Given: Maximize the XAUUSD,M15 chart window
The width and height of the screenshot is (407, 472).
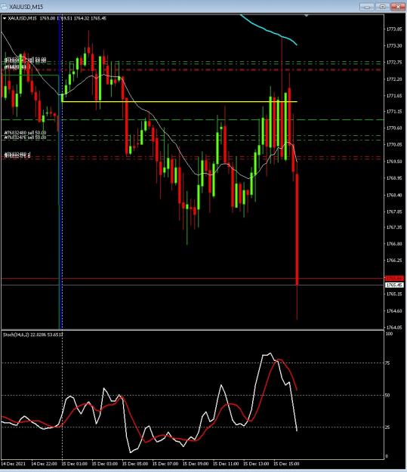Looking at the screenshot, I should 382,7.
